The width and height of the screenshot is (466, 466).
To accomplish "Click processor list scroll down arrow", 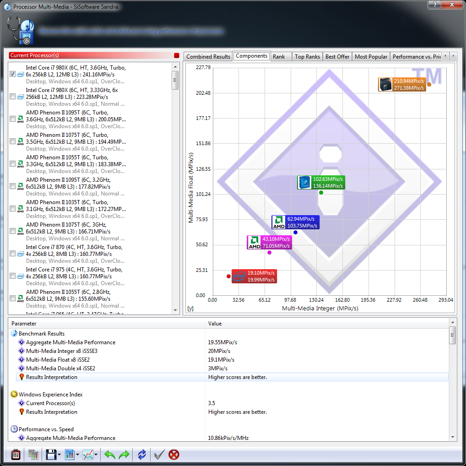I will pyautogui.click(x=175, y=310).
